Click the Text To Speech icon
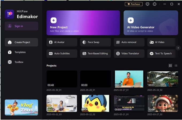The width and height of the screenshot is (182, 120). pyautogui.click(x=152, y=54)
